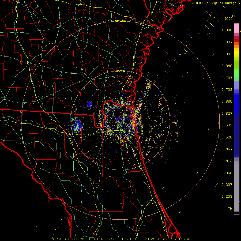Click the 0.733 scale value
Viewport: 241px width, 241px height.
[227, 90]
